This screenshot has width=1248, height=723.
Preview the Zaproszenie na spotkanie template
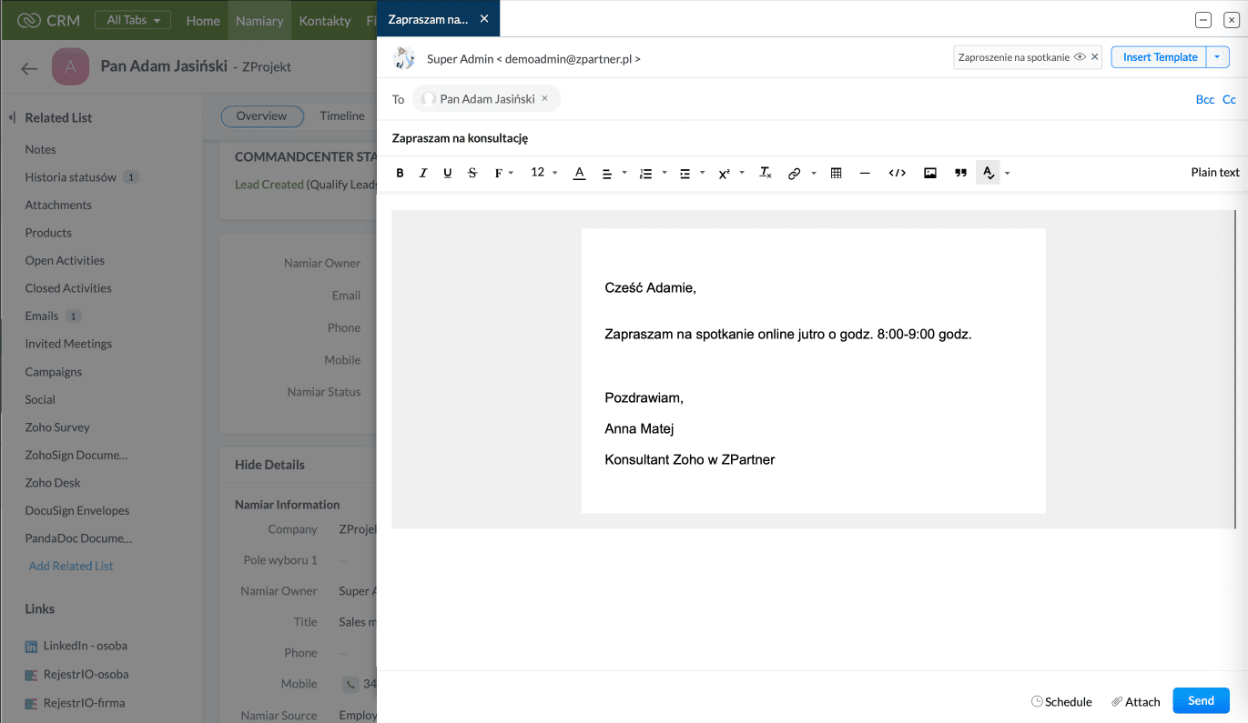[x=1080, y=56]
